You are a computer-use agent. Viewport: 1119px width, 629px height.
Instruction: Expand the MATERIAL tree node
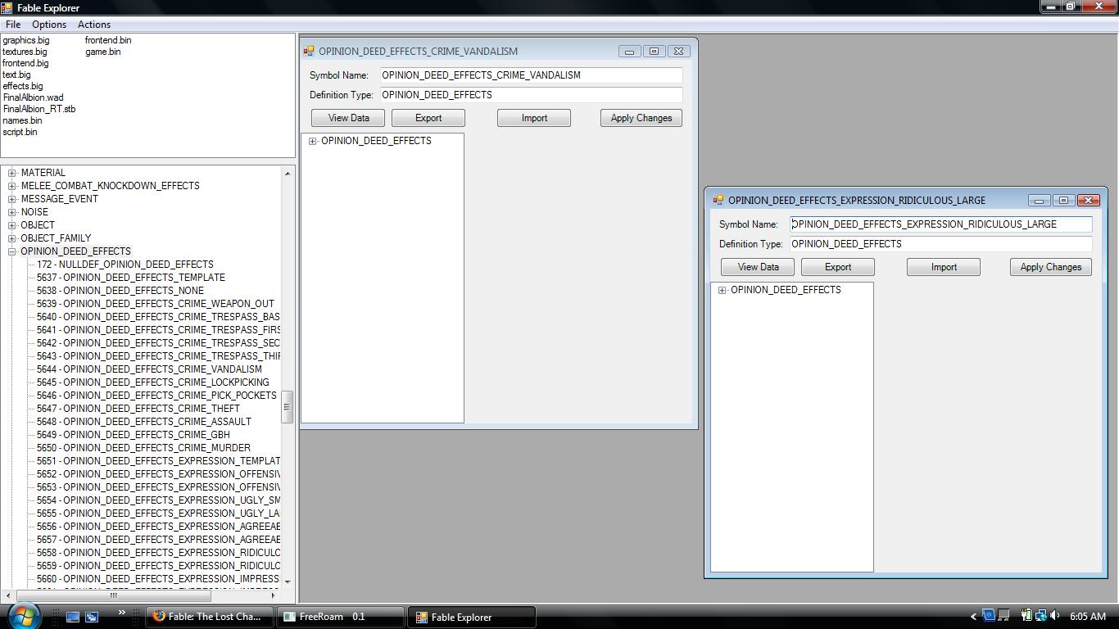click(12, 173)
